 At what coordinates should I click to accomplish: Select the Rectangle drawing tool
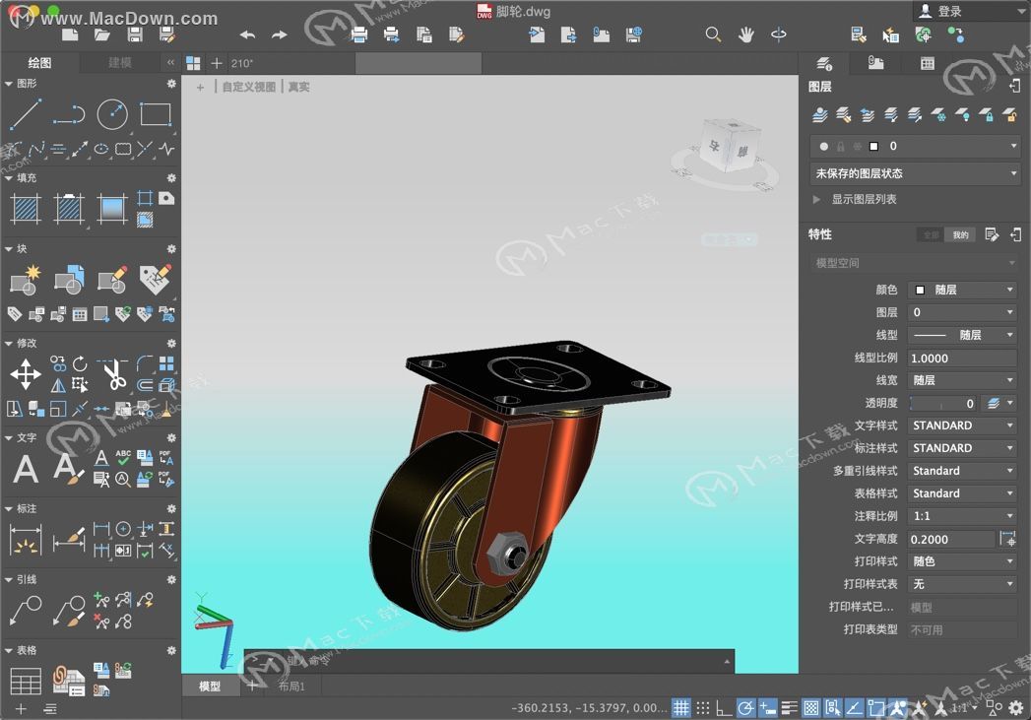[156, 113]
